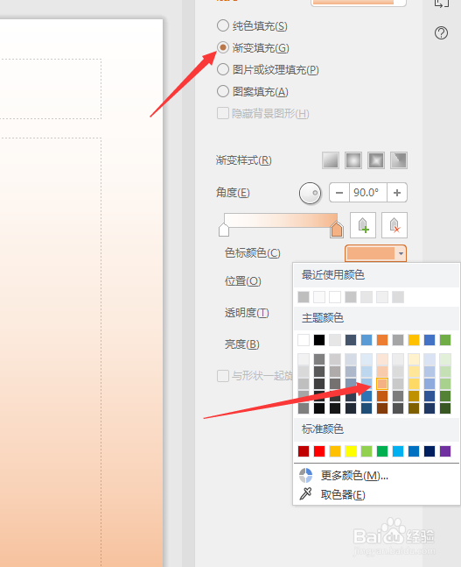Select the radial gradient style icon
Screen dimensions: 461x567
[353, 160]
